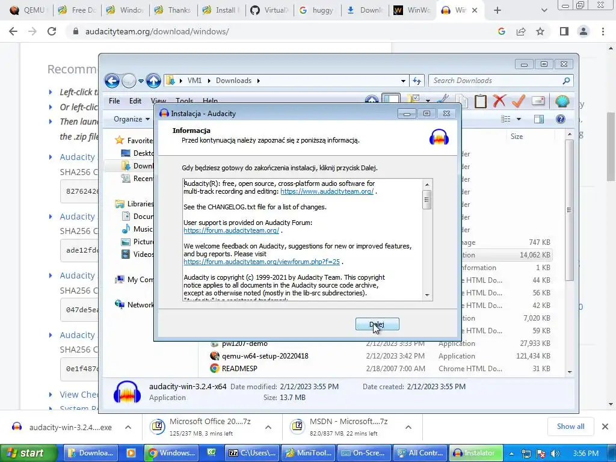Click the VM1 breadcrumb in the address bar
The width and height of the screenshot is (616, 462).
click(194, 81)
